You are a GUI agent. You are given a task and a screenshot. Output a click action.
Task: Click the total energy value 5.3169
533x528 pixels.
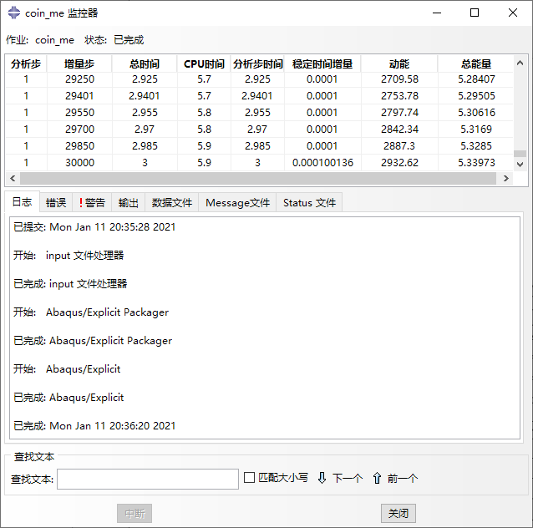click(476, 129)
